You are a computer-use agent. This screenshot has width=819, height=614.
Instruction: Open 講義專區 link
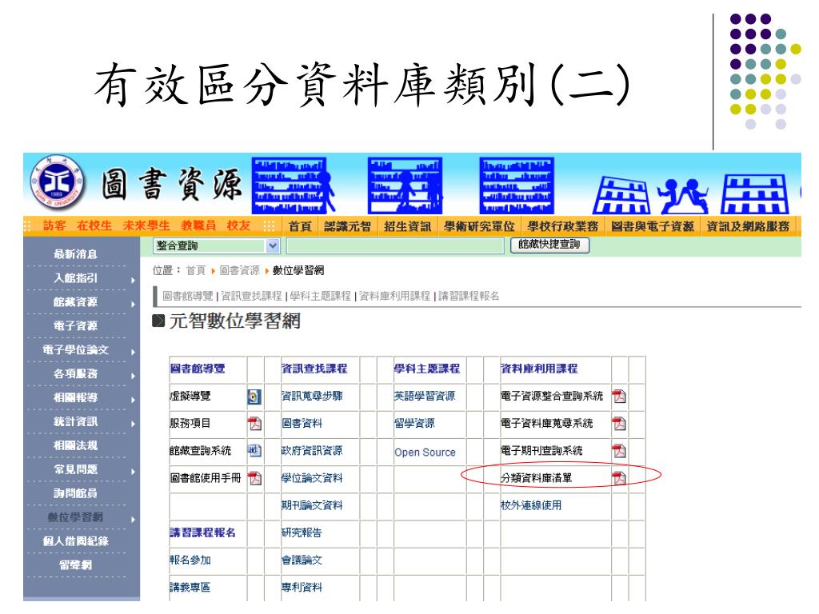(190, 588)
